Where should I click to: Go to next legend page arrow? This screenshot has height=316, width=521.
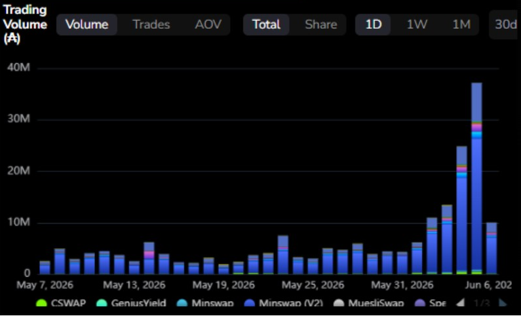pos(503,302)
